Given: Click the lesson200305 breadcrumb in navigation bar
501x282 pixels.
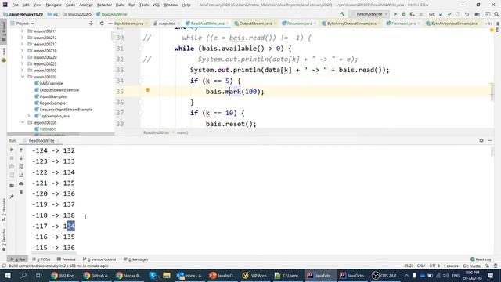Looking at the screenshot, I should coord(77,14).
